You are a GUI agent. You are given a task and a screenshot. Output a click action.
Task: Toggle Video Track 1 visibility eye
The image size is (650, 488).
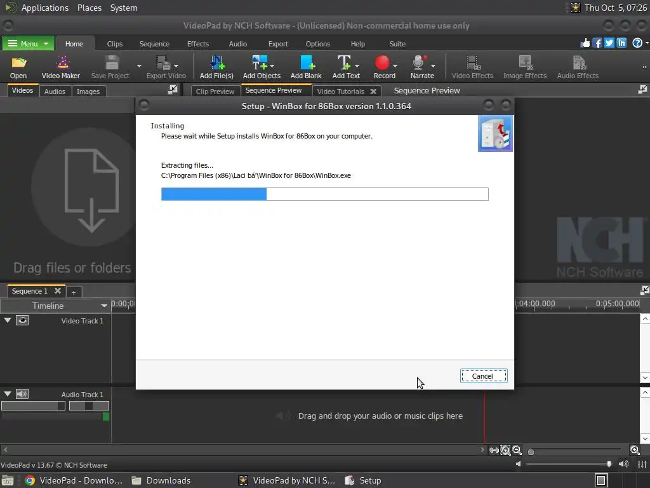coord(22,320)
